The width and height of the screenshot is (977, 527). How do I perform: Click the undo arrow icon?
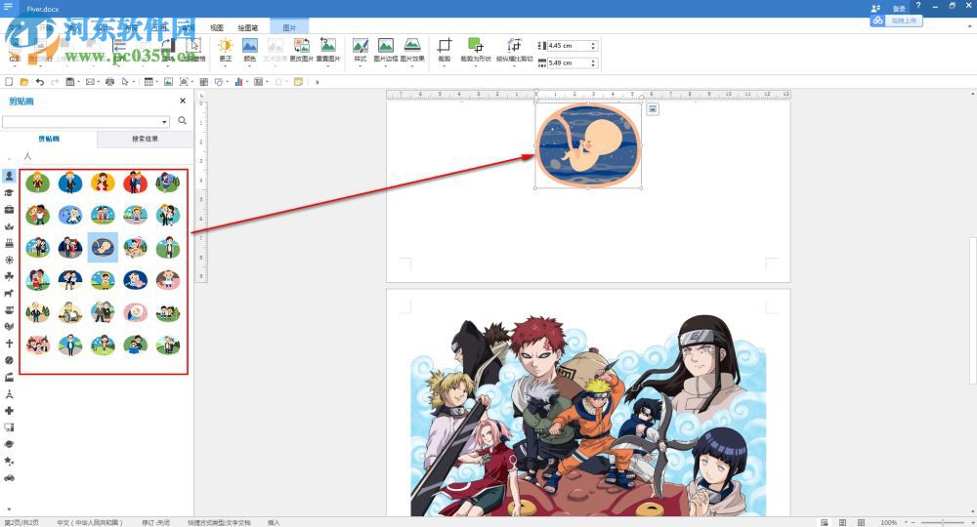40,82
